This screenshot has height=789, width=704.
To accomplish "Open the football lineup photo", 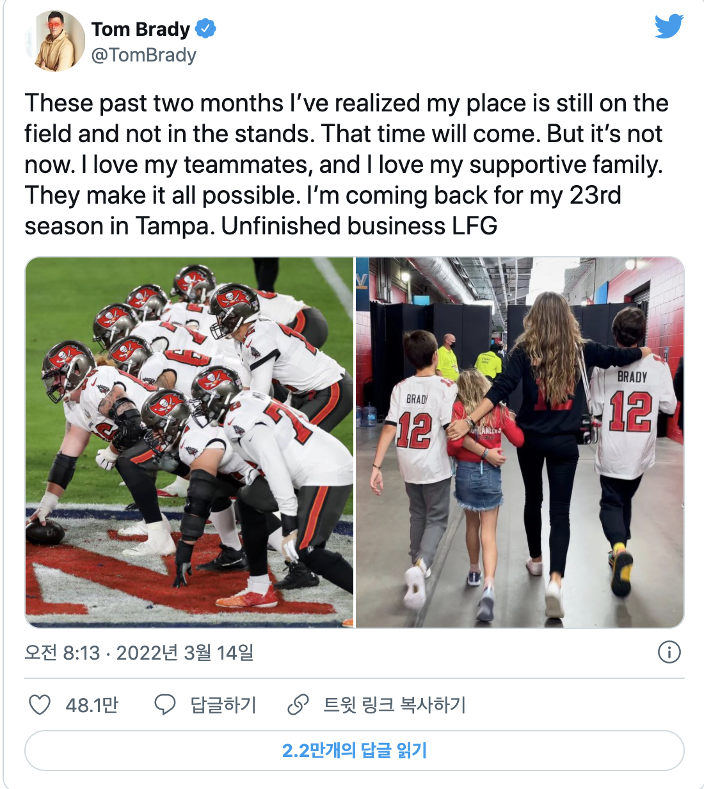I will (189, 442).
